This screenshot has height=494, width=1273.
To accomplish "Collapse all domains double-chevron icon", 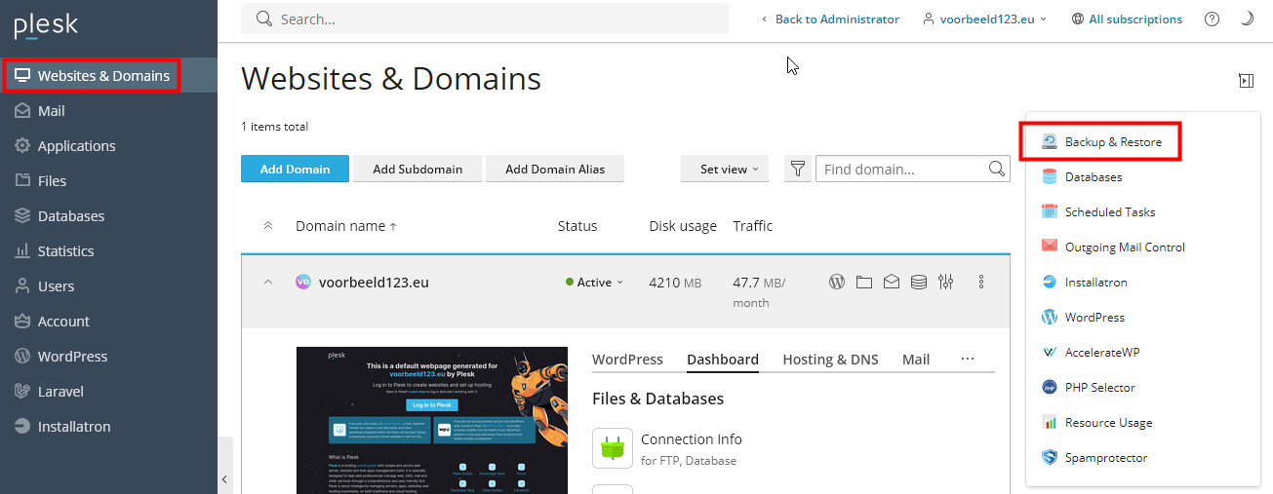I will tap(268, 226).
